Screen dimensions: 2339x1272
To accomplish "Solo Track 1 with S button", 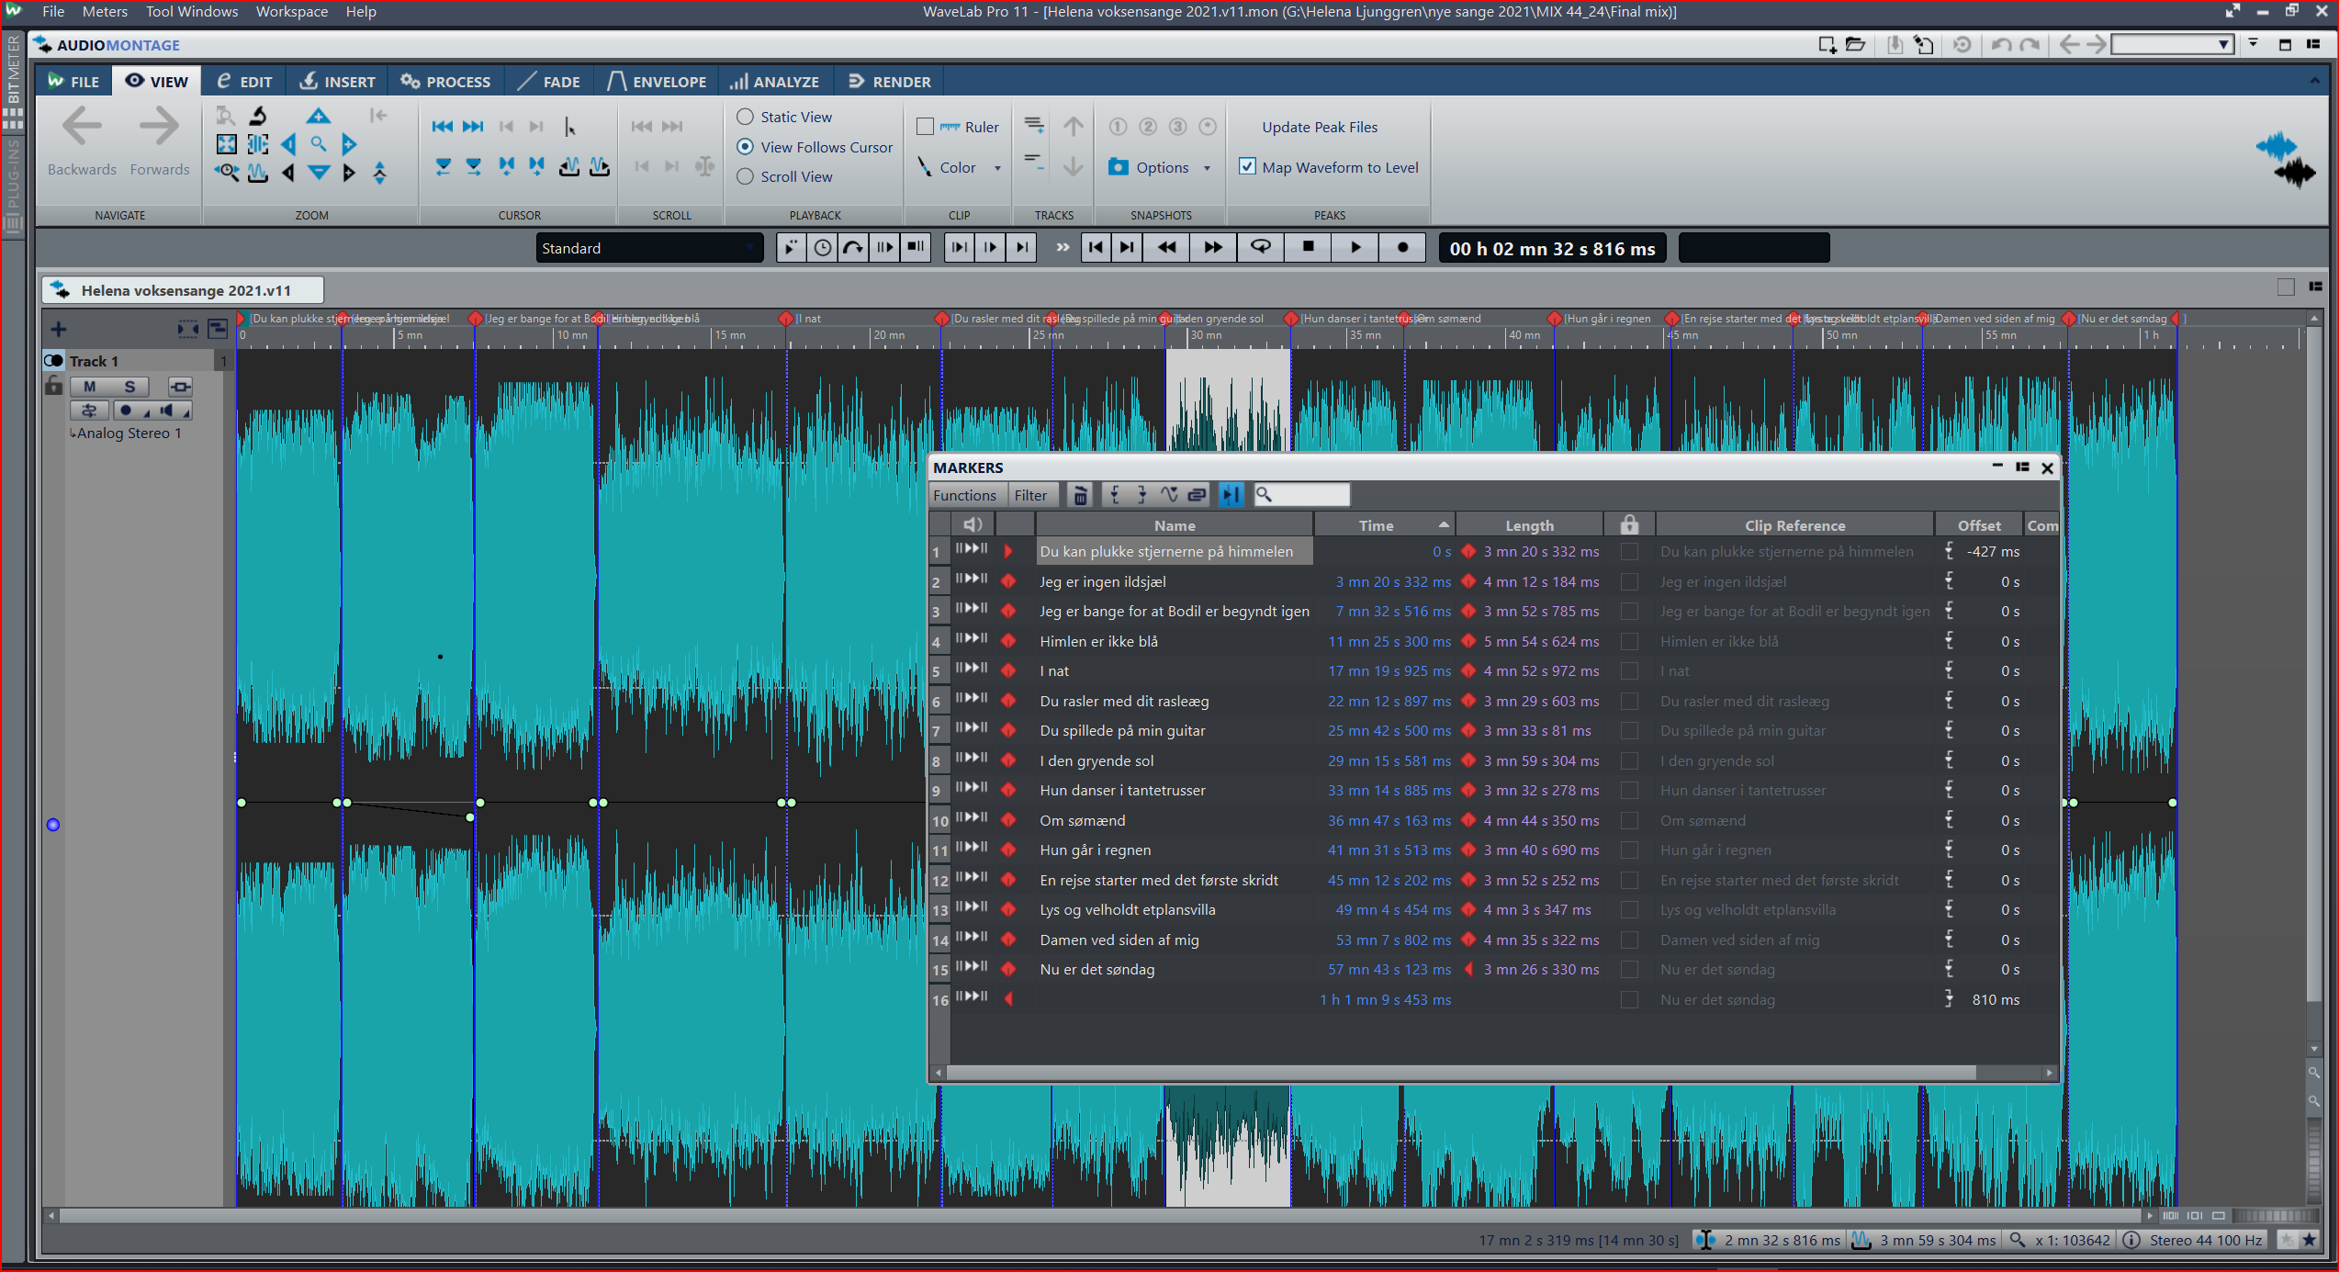I will pyautogui.click(x=129, y=387).
